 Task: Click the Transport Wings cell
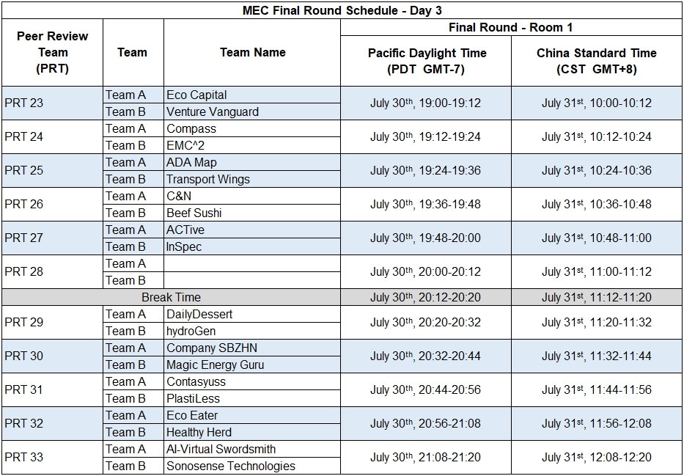(x=251, y=179)
